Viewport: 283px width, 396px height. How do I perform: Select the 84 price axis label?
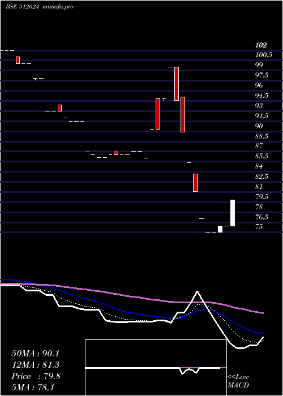tap(259, 166)
